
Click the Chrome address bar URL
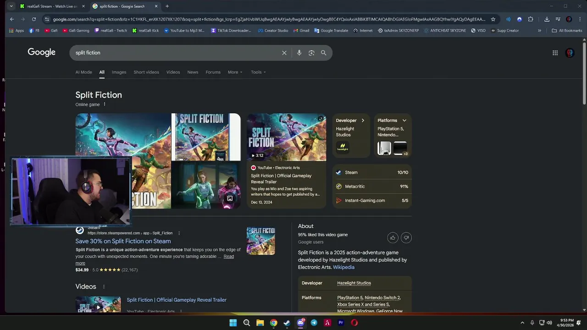269,19
